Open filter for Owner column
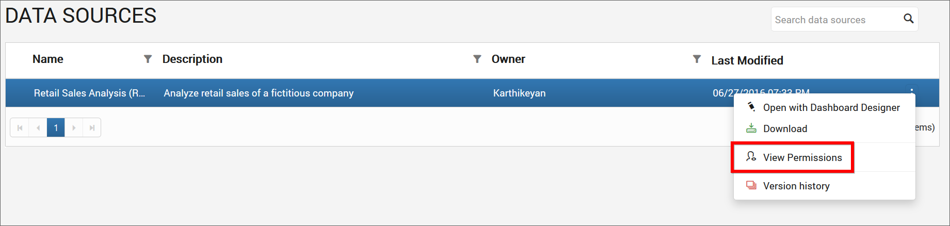Screen dimensions: 950x226 (x=697, y=59)
